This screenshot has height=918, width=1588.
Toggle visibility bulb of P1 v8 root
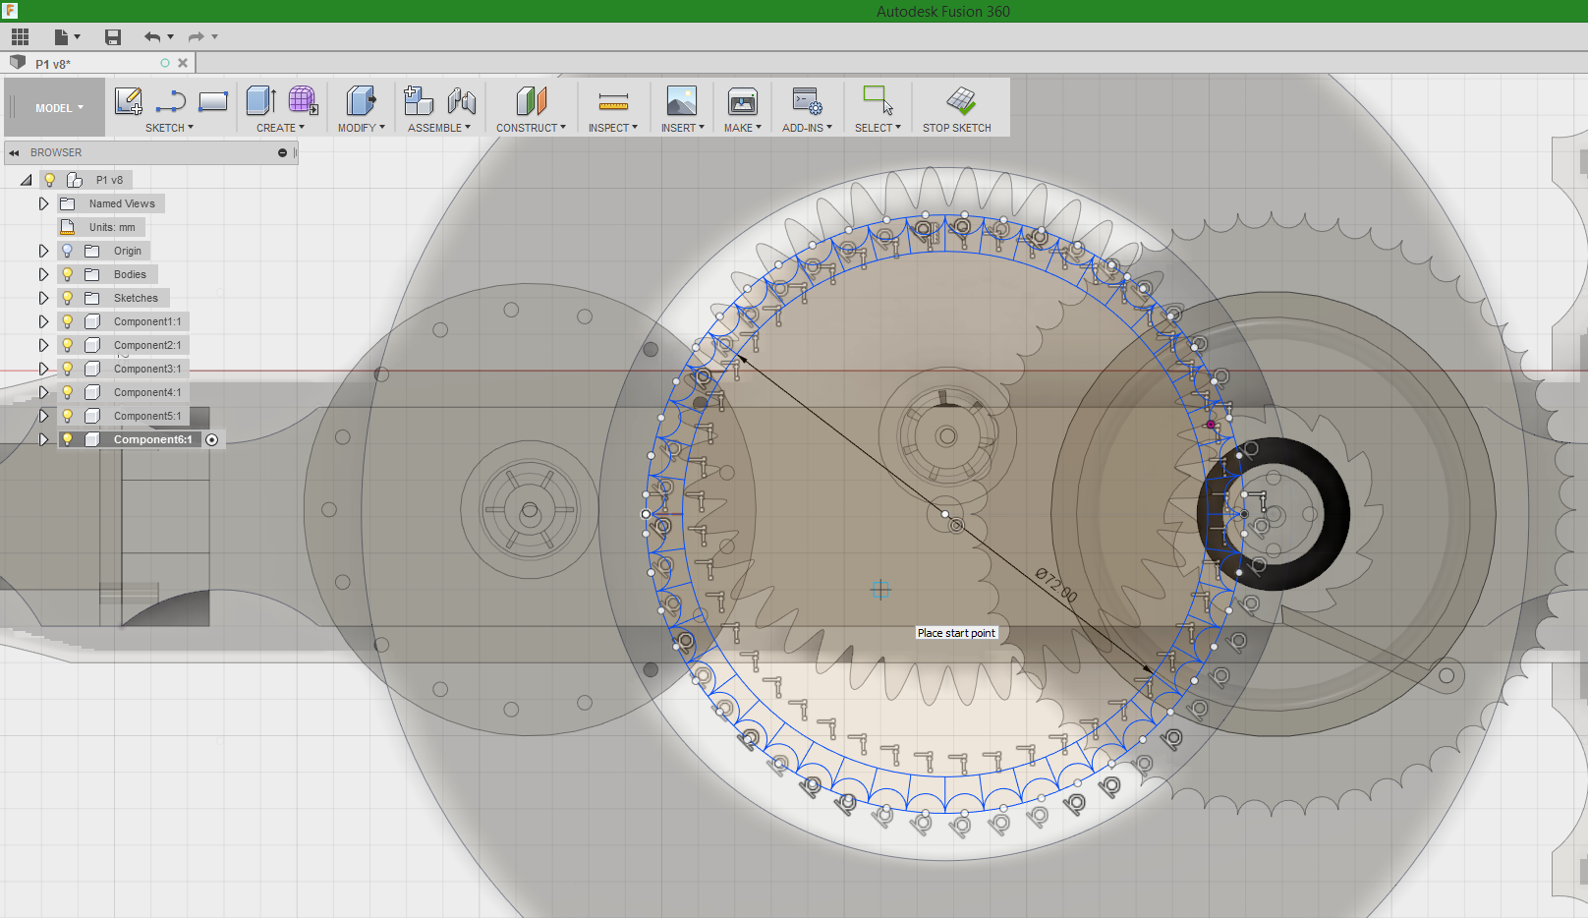(x=50, y=180)
